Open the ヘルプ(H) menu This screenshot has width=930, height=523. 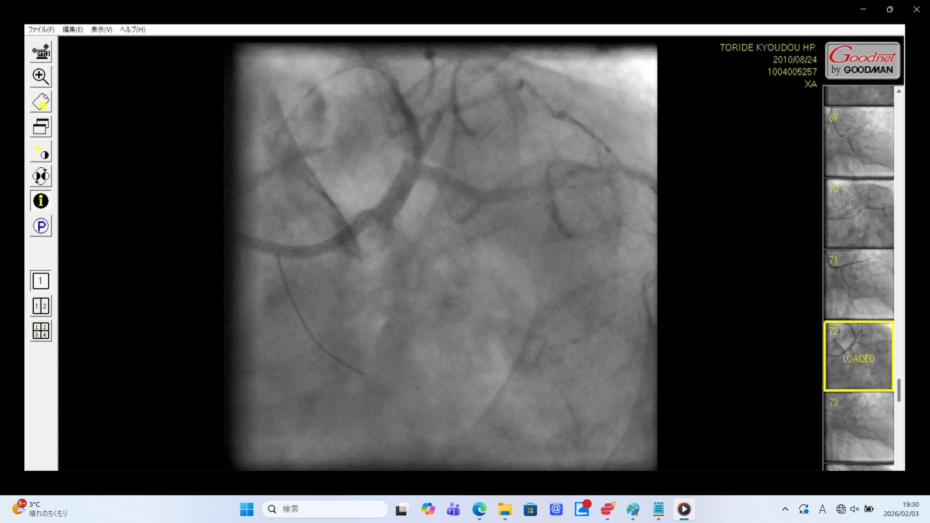click(133, 30)
